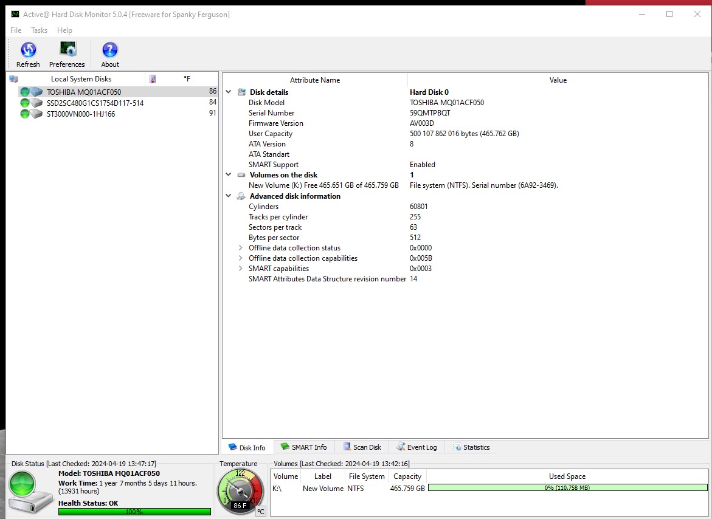Open the Event Log tab
The width and height of the screenshot is (712, 519).
click(416, 447)
